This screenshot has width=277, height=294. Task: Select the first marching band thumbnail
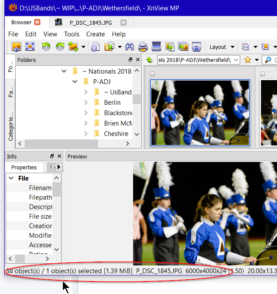pos(200,113)
